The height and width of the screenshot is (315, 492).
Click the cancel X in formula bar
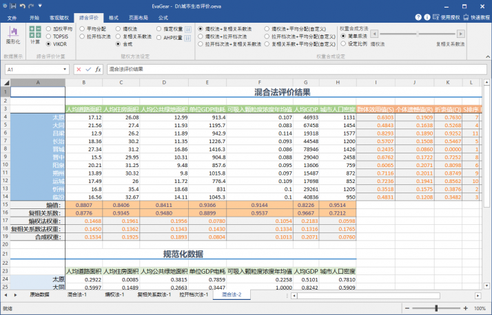[79, 69]
